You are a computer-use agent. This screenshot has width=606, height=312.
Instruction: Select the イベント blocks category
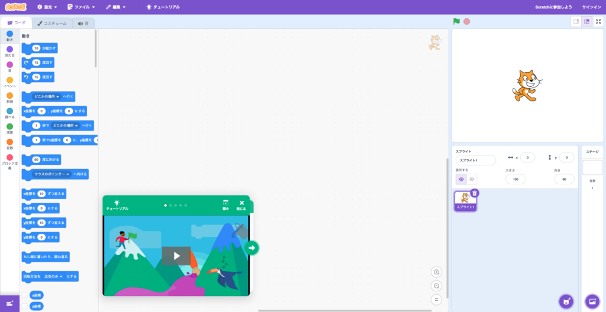(9, 83)
